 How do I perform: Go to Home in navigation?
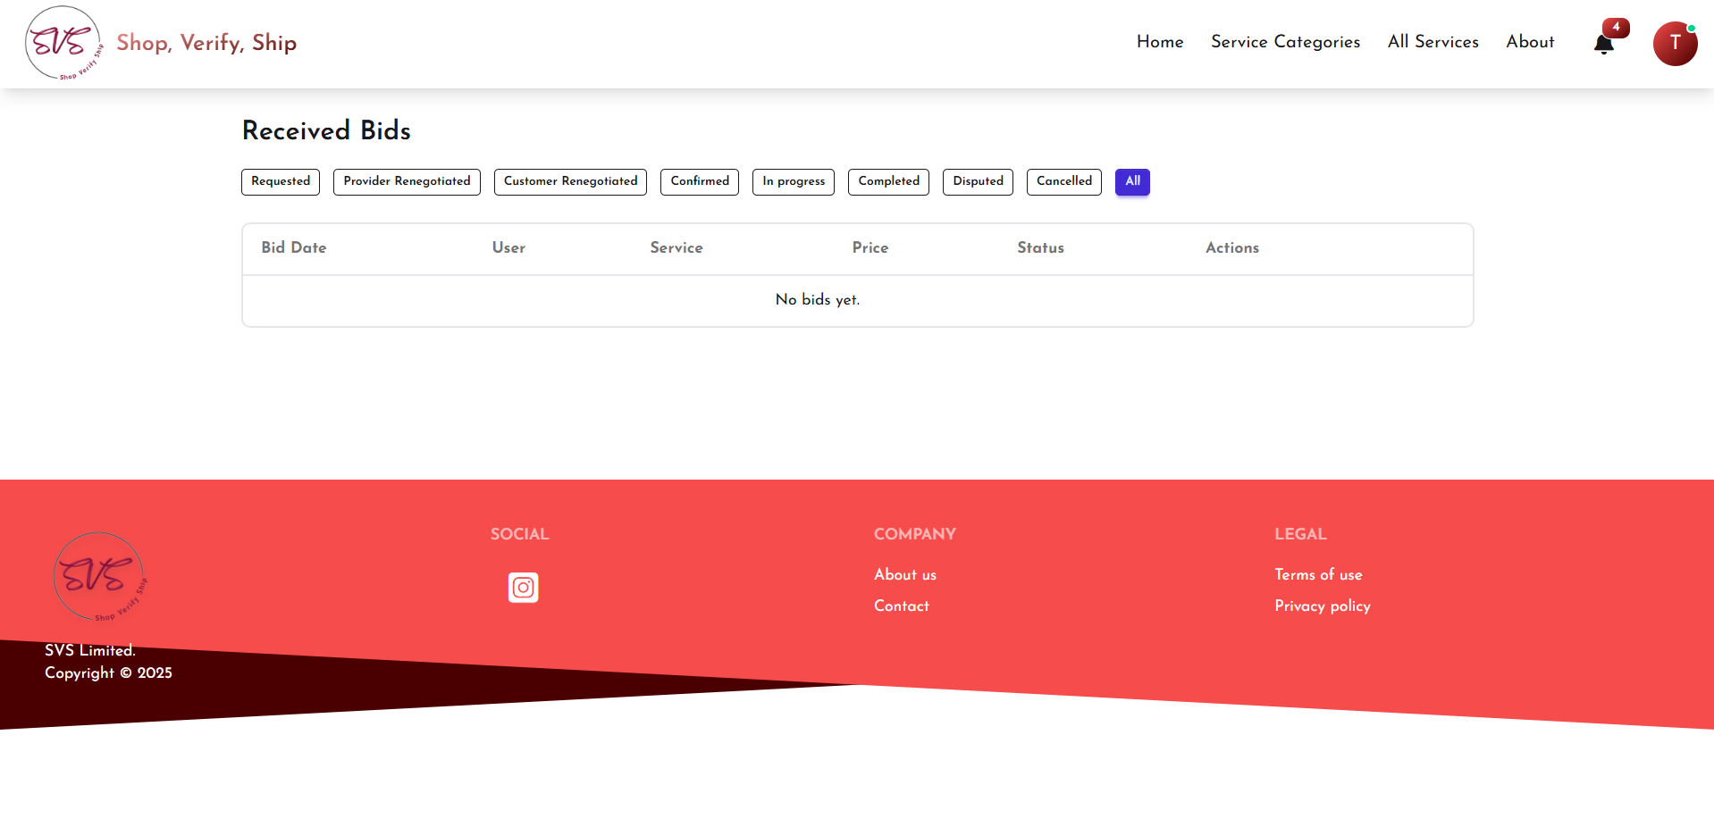click(x=1160, y=42)
